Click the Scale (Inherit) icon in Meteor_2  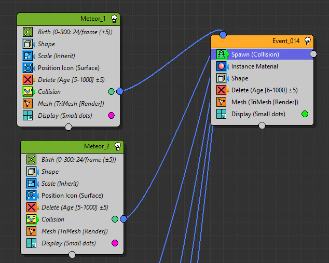coord(31,184)
